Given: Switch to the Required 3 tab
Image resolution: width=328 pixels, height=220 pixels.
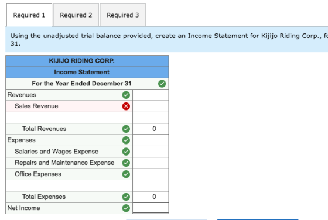Looking at the screenshot, I should tap(123, 15).
